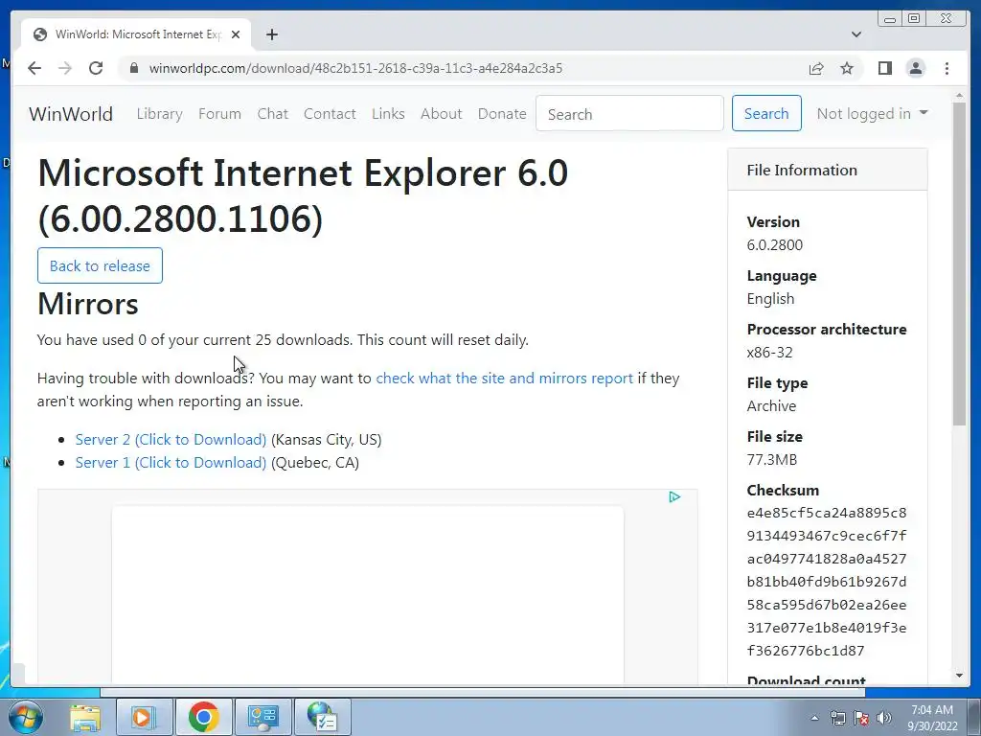
Task: Launch Windows Media Player from taskbar
Action: (x=144, y=717)
